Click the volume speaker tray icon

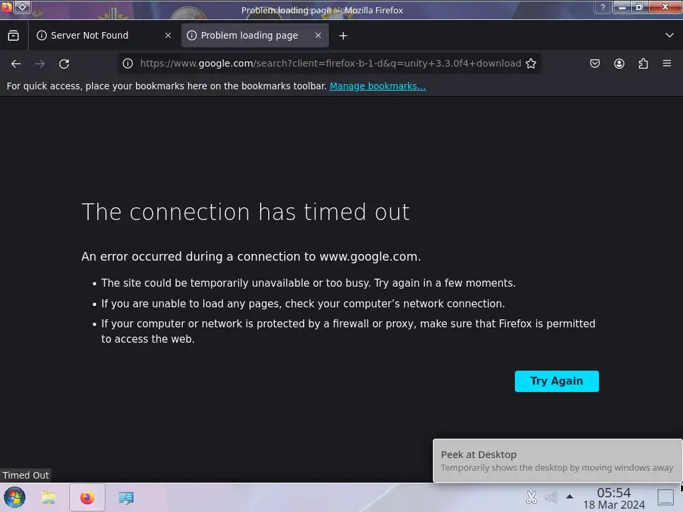551,497
